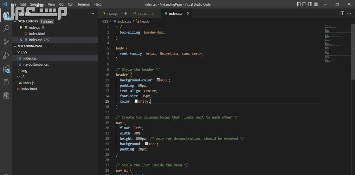Screen dimensions: 355x175
Task: Open the Help menu
Action: pyautogui.click(x=98, y=4)
